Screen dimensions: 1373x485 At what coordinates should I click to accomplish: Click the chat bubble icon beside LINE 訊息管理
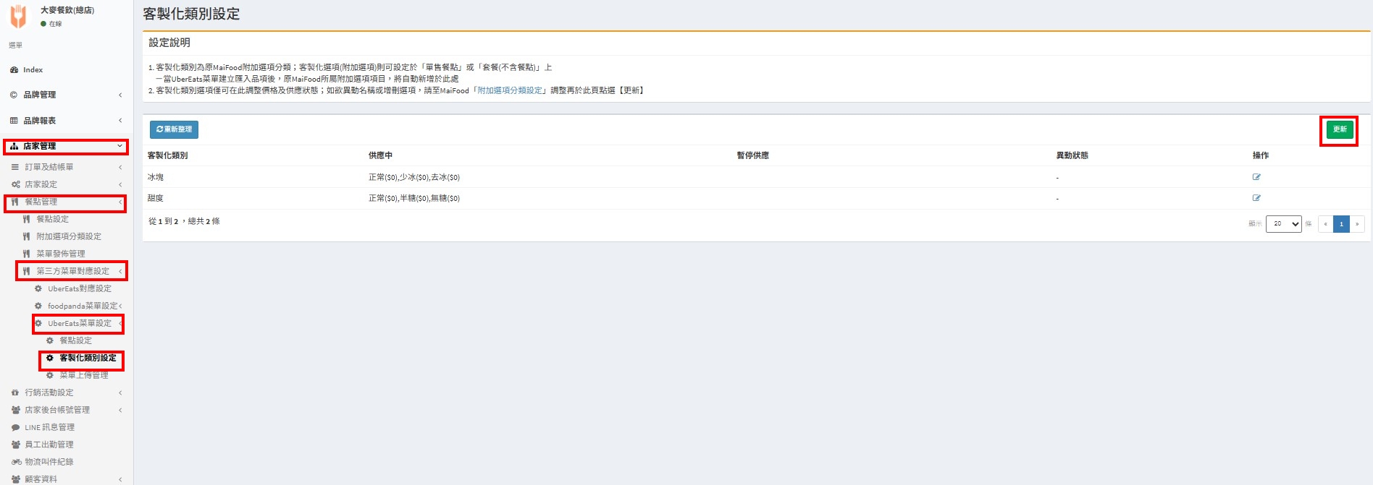15,427
